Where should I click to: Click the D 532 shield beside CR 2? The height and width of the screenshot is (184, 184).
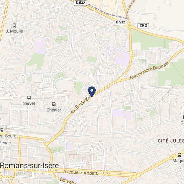click(x=120, y=22)
